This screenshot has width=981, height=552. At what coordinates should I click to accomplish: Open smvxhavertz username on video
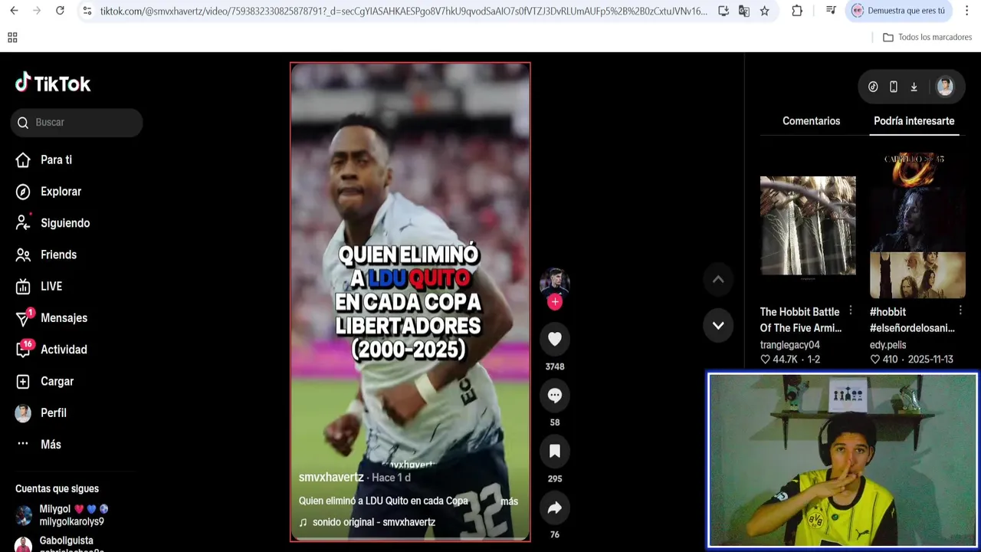tap(331, 477)
